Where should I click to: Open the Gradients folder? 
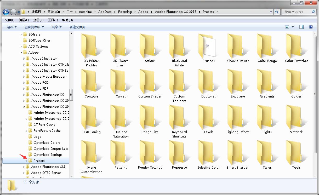[x=267, y=83]
